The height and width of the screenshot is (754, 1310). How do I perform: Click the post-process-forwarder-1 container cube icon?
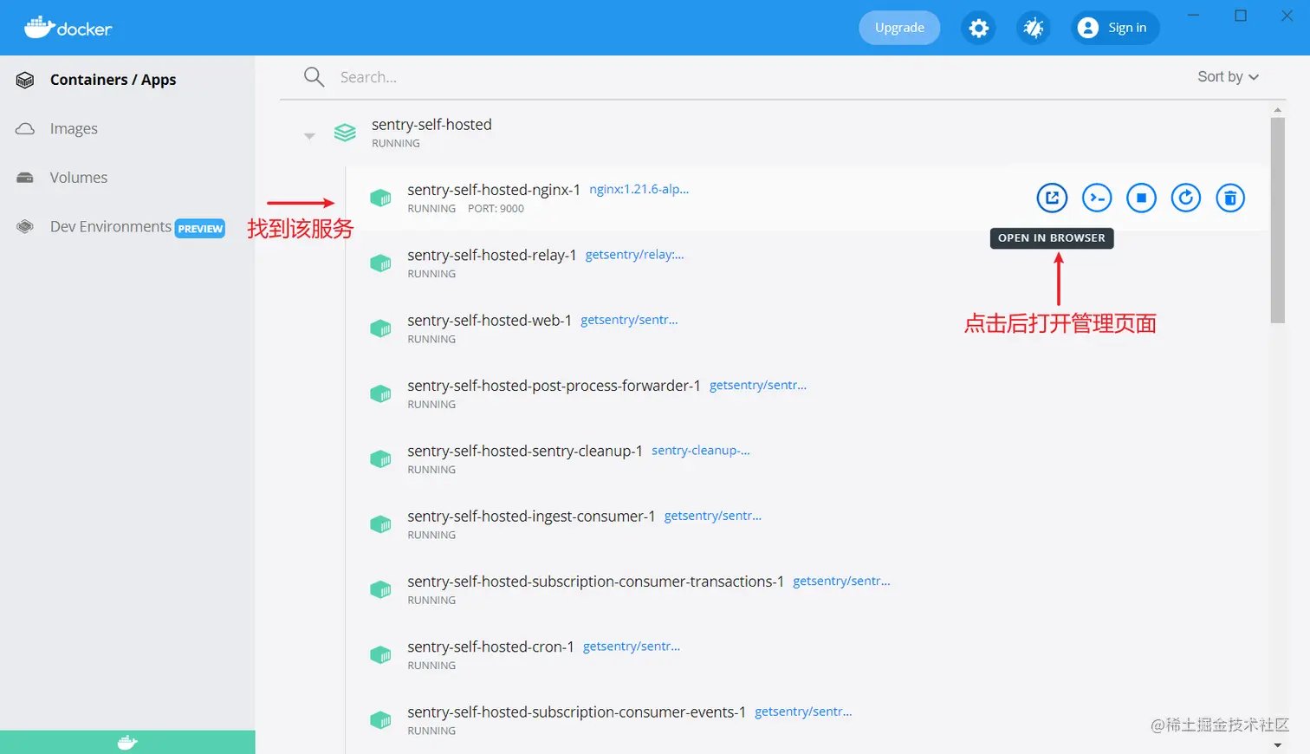click(x=380, y=393)
